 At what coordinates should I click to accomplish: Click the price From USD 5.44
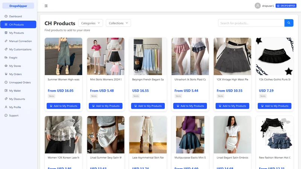[x=186, y=91]
